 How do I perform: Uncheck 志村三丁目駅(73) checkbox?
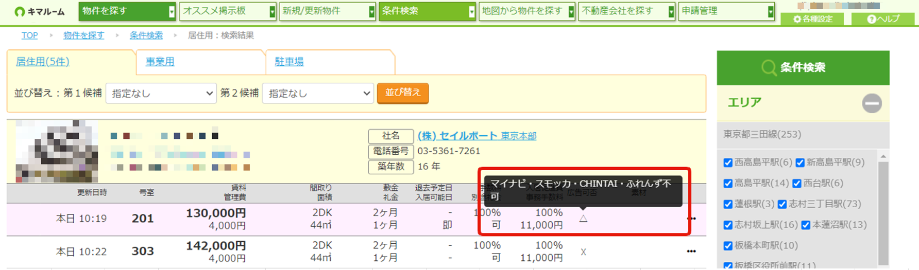782,205
